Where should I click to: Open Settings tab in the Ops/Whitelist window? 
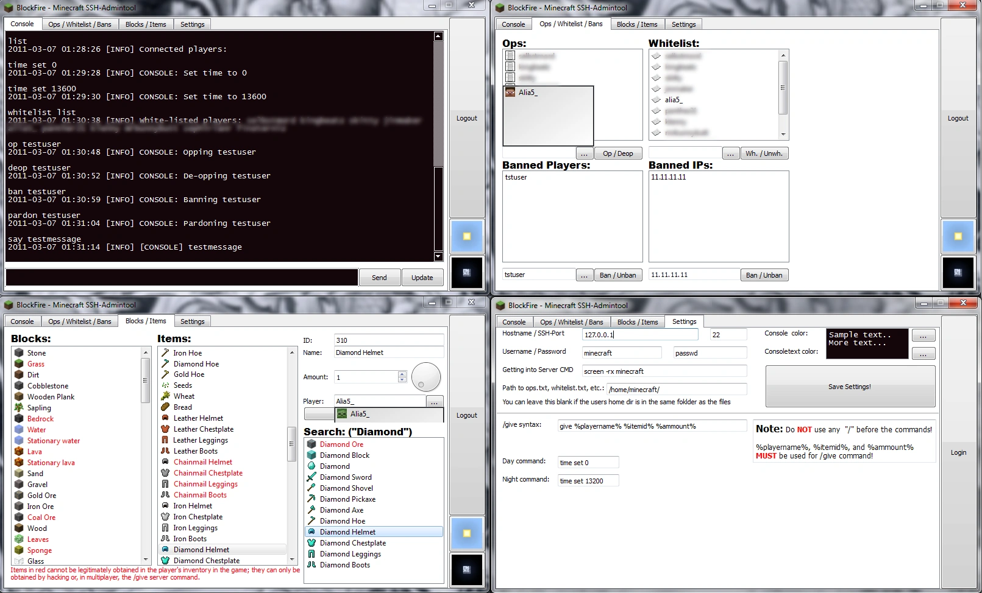coord(684,24)
